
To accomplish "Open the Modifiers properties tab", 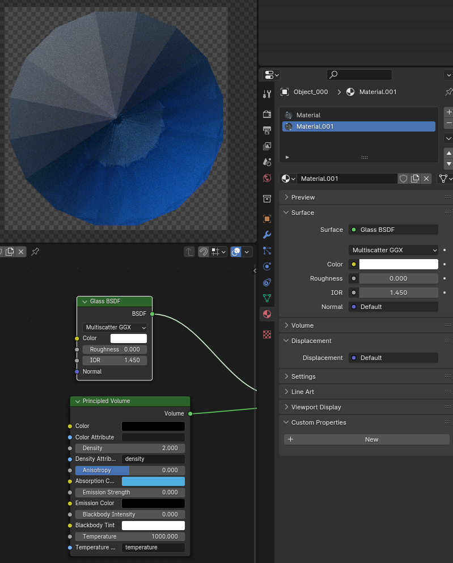I will [x=266, y=235].
